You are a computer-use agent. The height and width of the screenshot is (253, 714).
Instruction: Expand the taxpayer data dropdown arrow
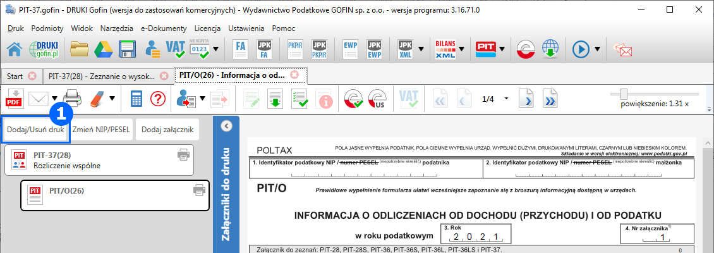tap(203, 98)
